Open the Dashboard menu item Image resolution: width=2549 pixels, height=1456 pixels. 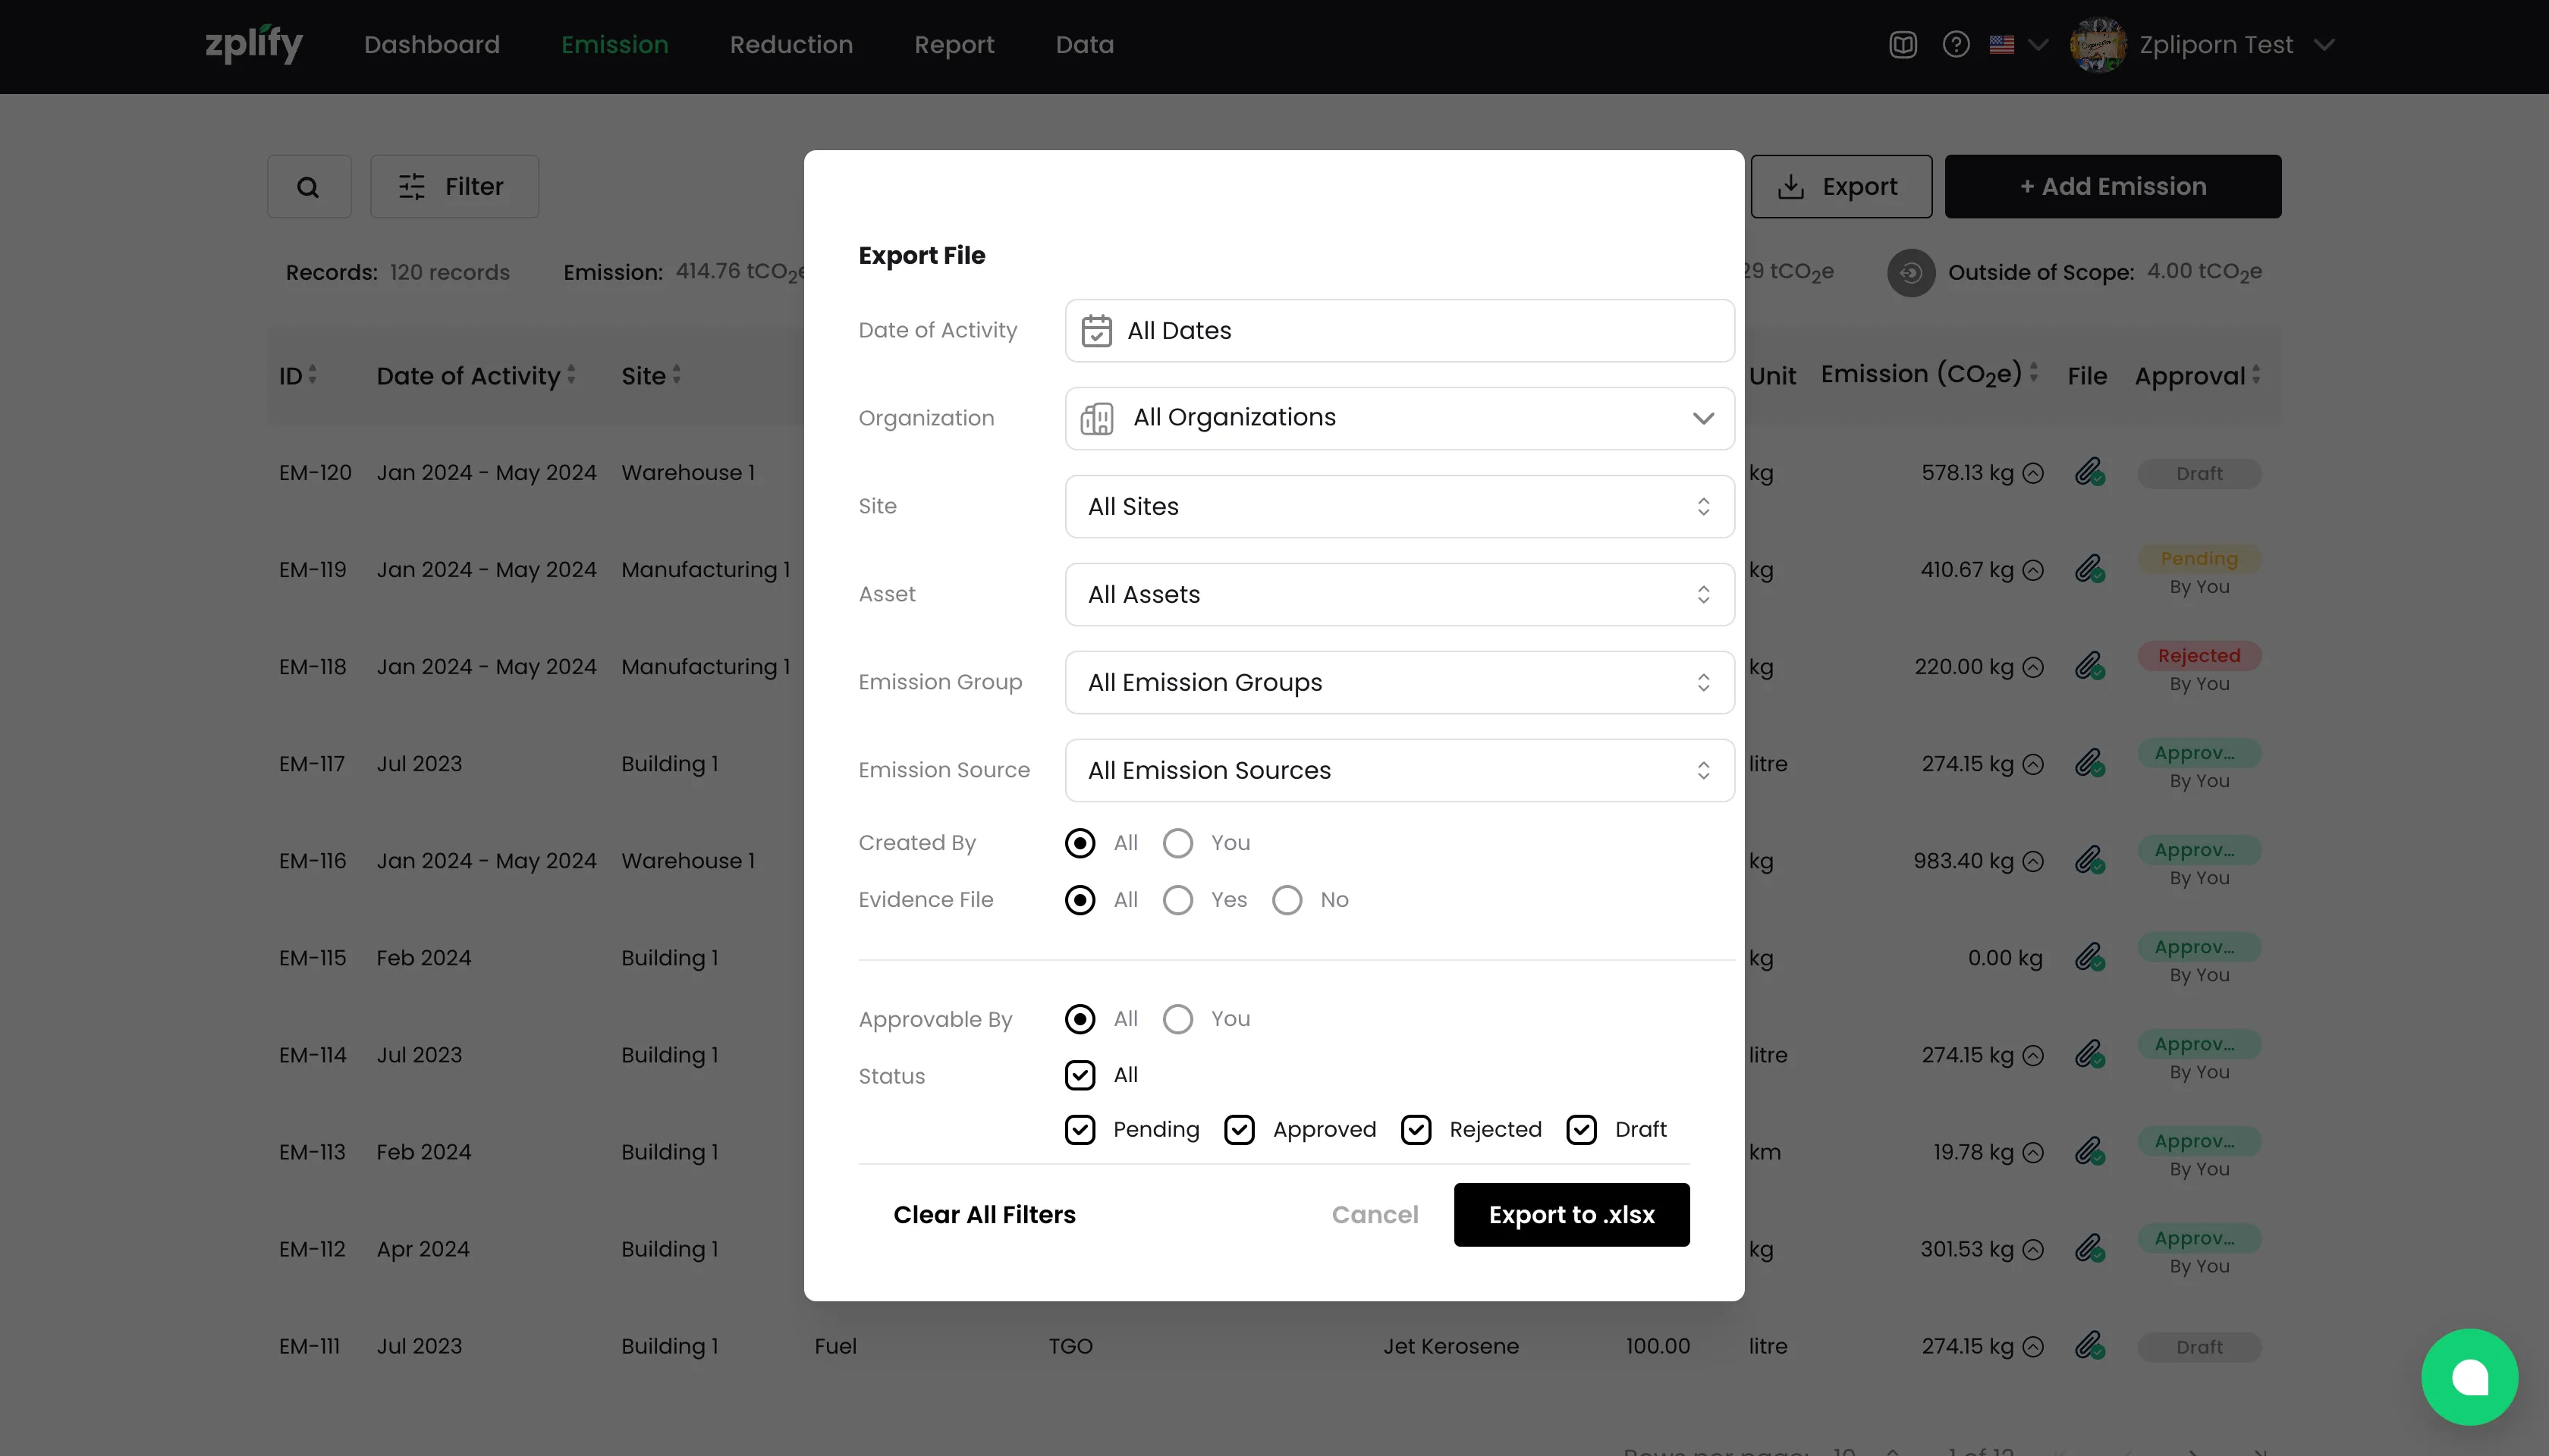pos(431,45)
